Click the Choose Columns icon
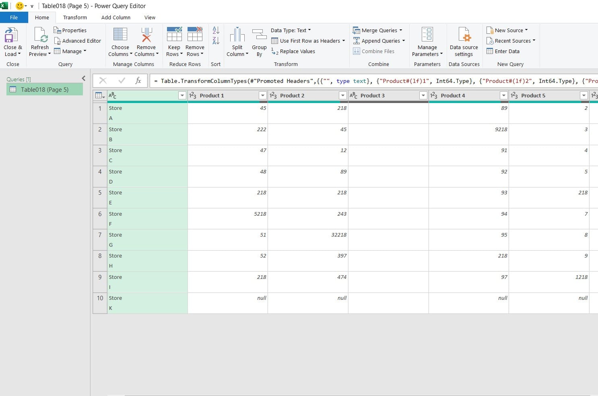Viewport: 598px width, 396px height. (x=120, y=35)
